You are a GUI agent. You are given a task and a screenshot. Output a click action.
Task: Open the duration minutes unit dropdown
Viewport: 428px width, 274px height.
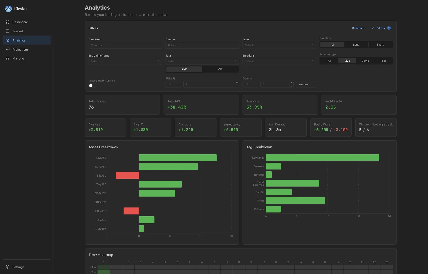tap(306, 84)
